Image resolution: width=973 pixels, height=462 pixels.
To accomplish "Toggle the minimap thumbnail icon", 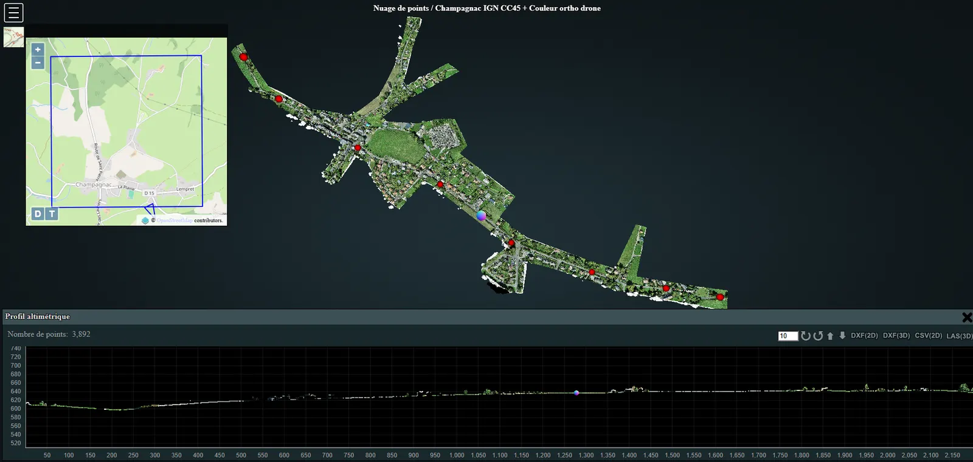I will pos(13,37).
